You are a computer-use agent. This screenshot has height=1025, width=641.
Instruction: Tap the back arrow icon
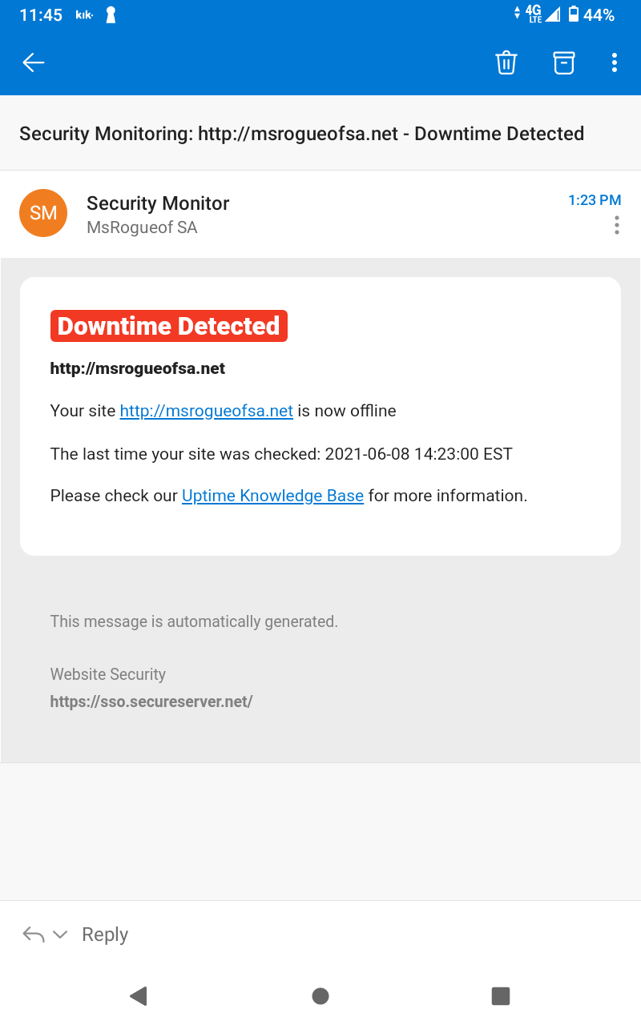coord(34,62)
